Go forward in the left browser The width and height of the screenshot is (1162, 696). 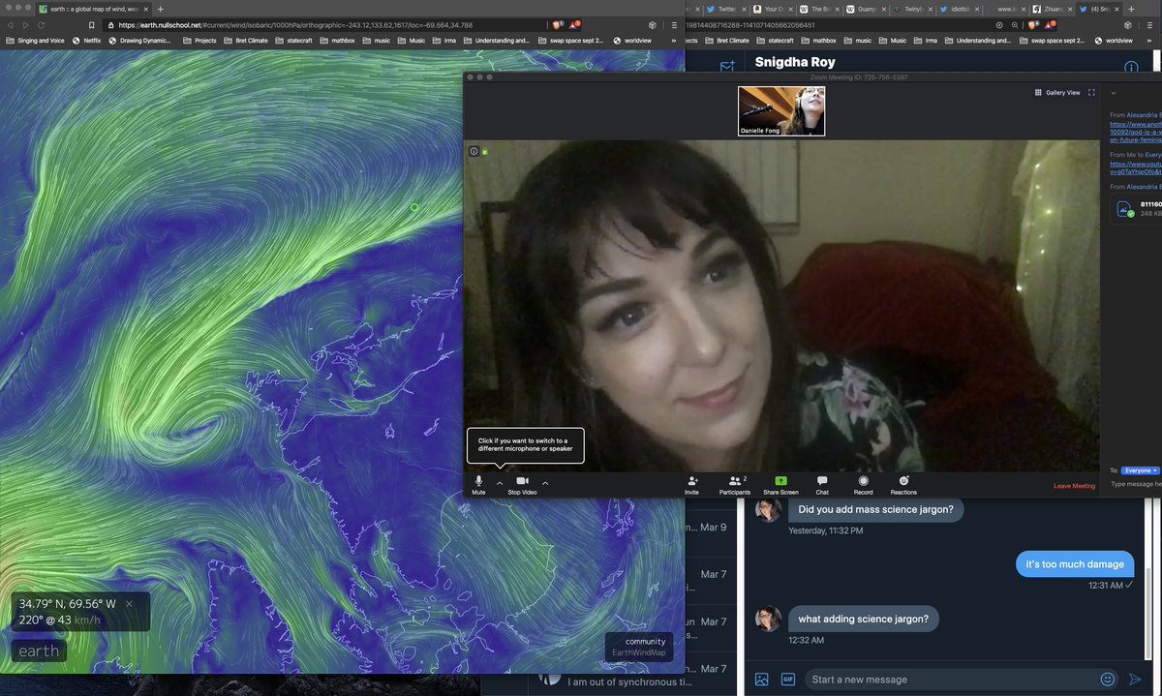[25, 25]
